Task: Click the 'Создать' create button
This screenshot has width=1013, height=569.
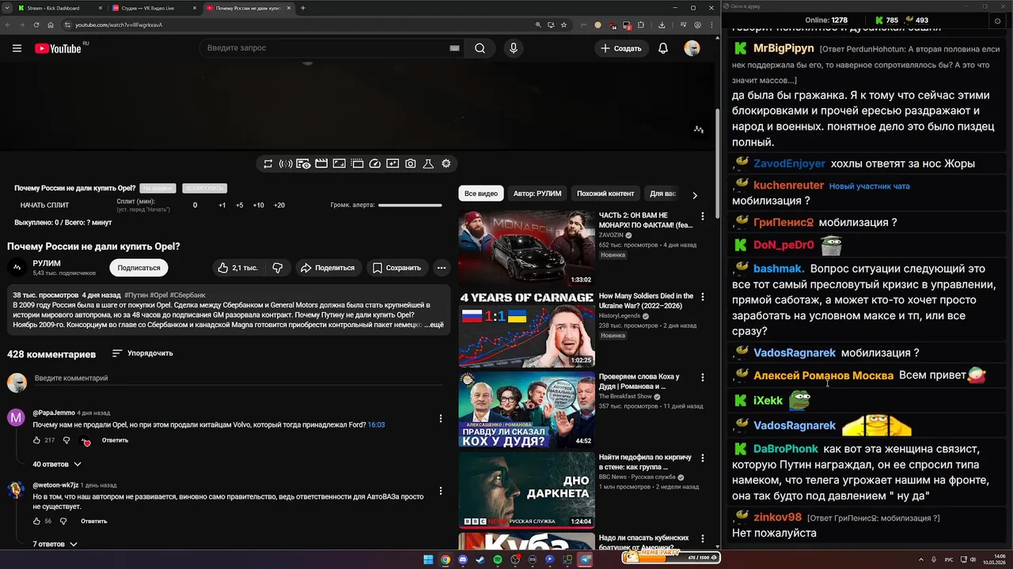Action: (620, 48)
